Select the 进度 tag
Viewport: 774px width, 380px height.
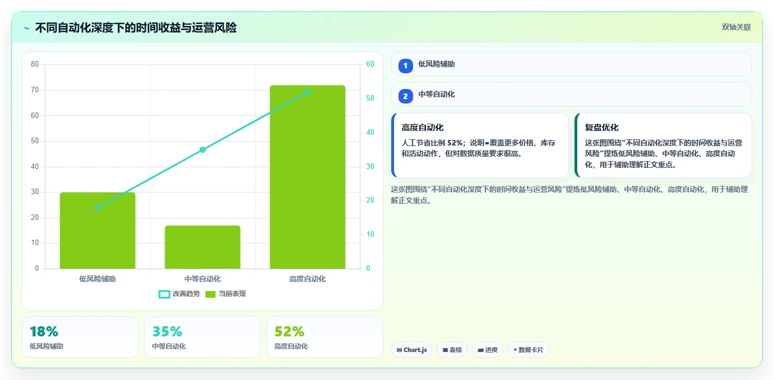pyautogui.click(x=488, y=350)
